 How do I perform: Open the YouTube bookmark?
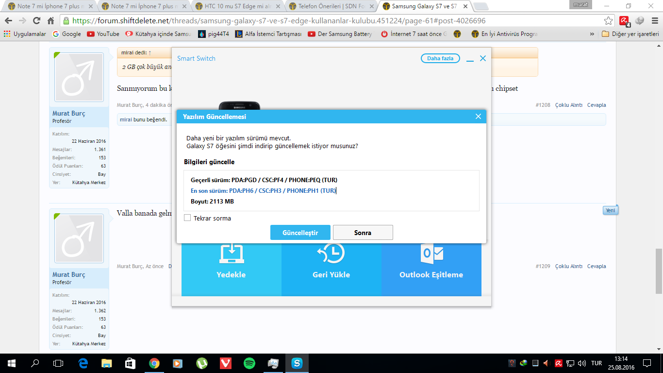pos(103,34)
